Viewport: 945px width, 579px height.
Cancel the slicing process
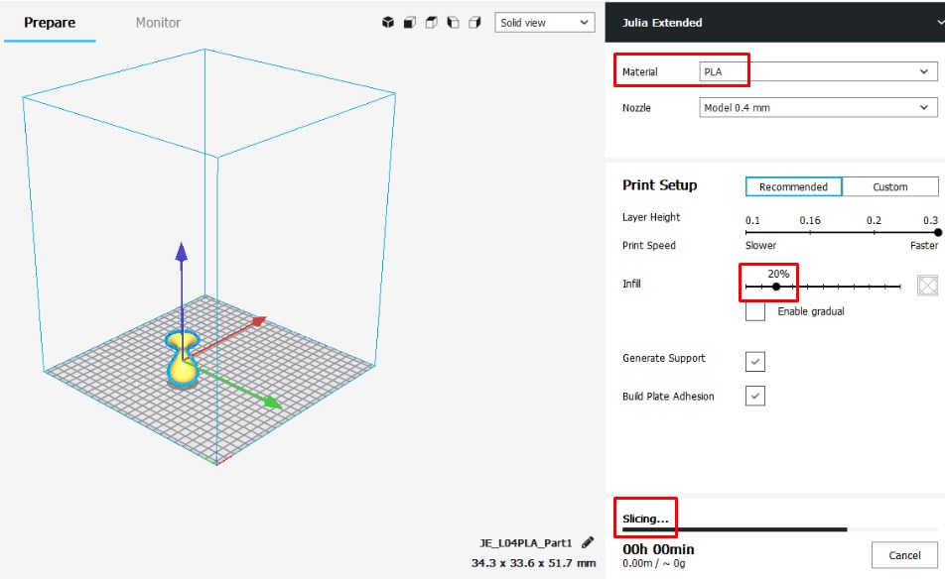coord(904,555)
